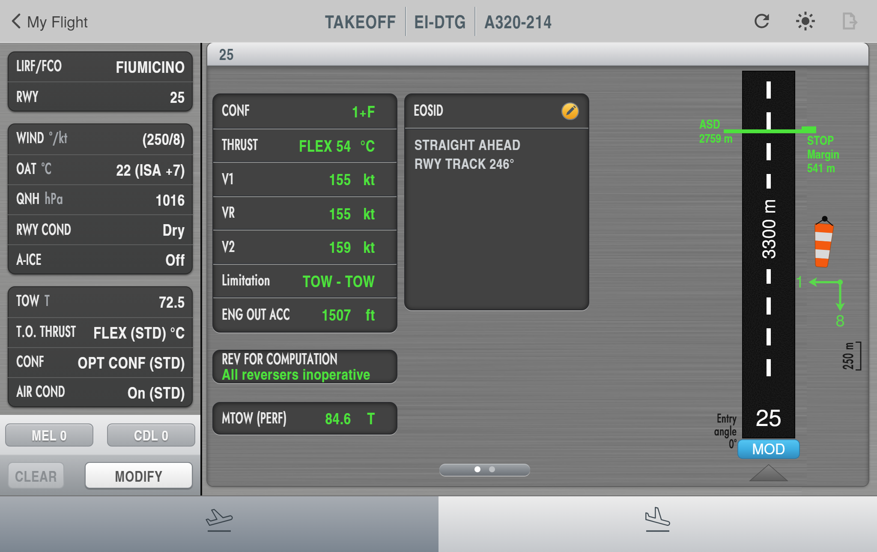This screenshot has height=552, width=877.
Task: Click the VR 155 kt value
Action: coord(304,213)
